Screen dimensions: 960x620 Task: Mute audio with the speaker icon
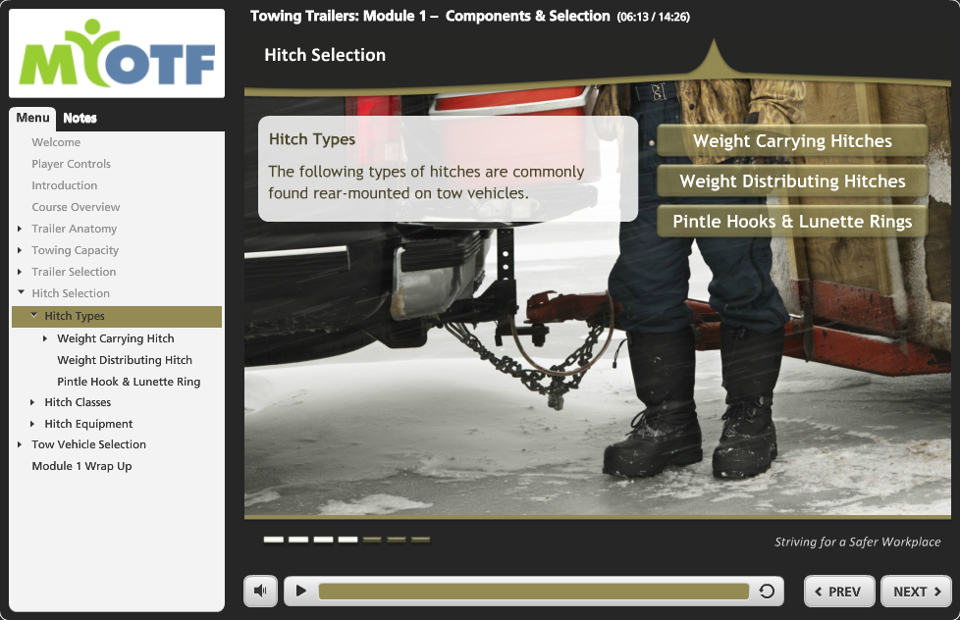pyautogui.click(x=260, y=591)
